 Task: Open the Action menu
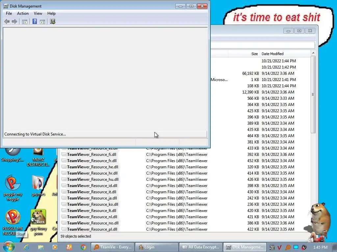pyautogui.click(x=23, y=13)
